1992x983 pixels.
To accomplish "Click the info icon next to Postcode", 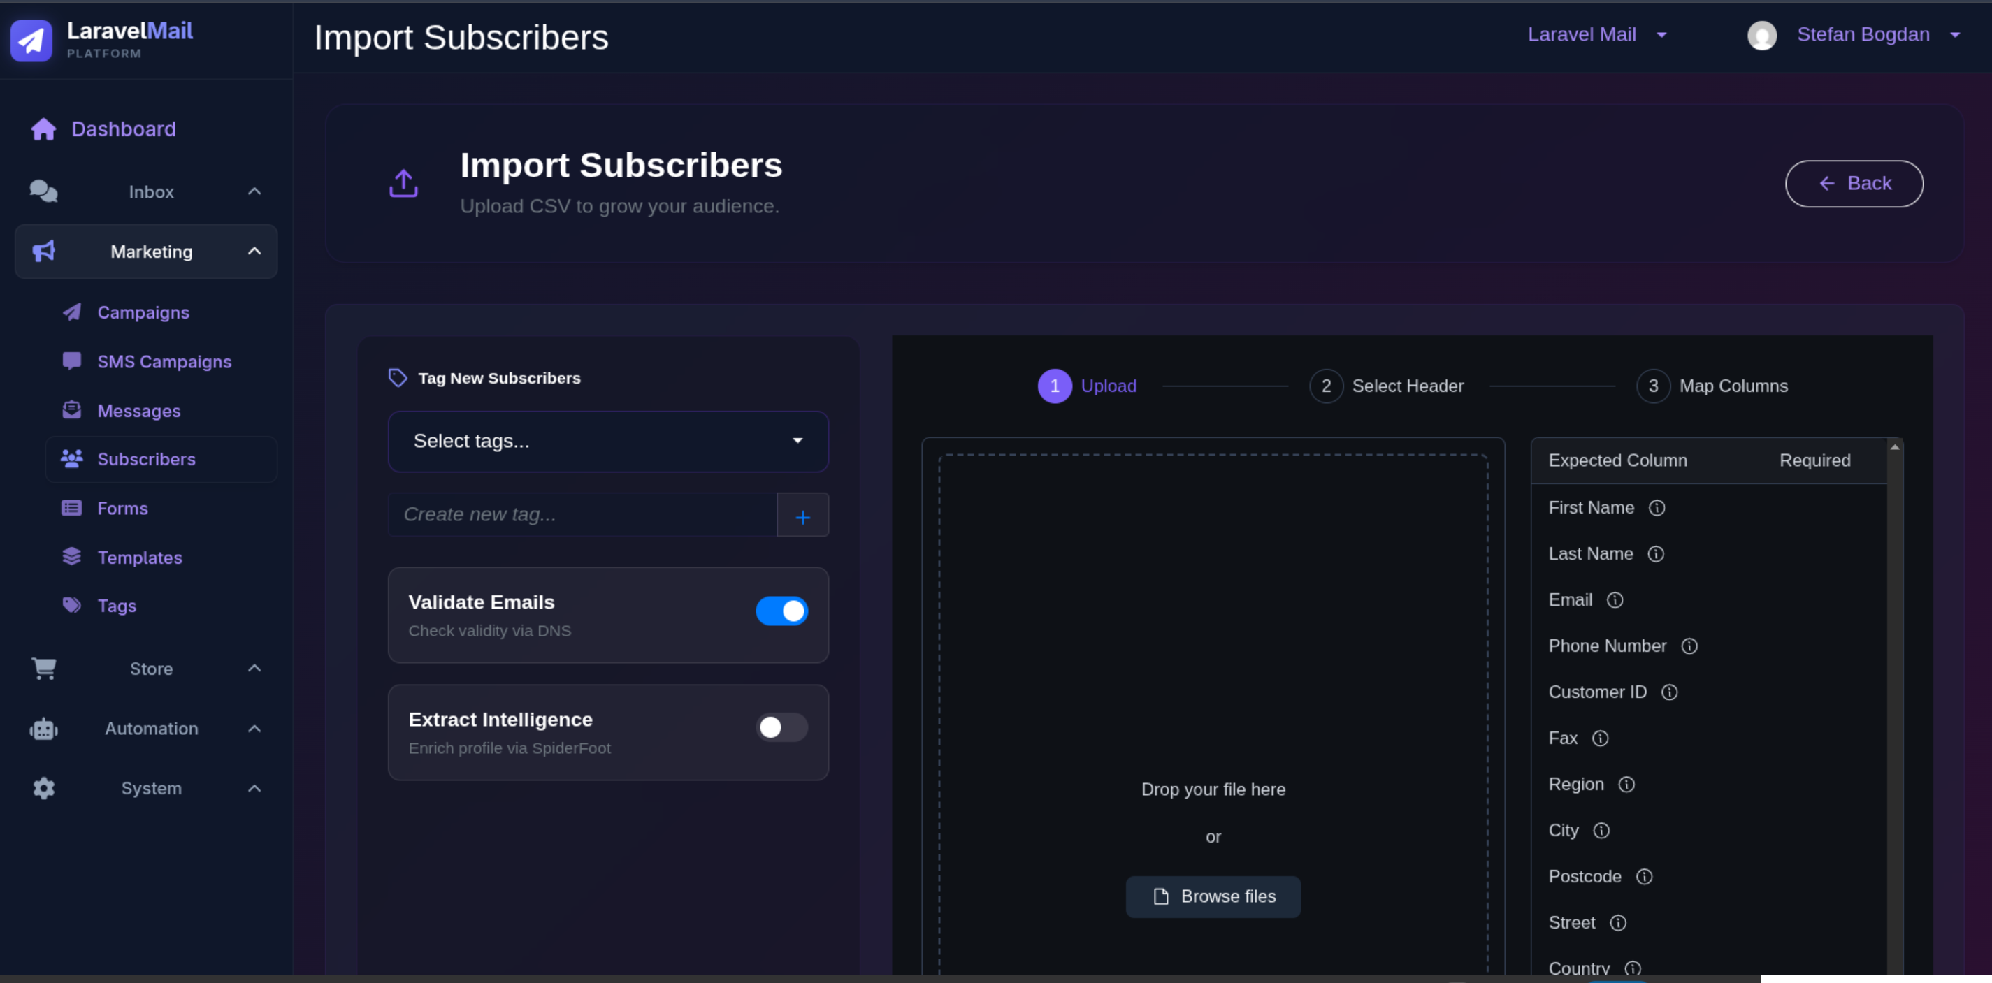I will pyautogui.click(x=1644, y=876).
